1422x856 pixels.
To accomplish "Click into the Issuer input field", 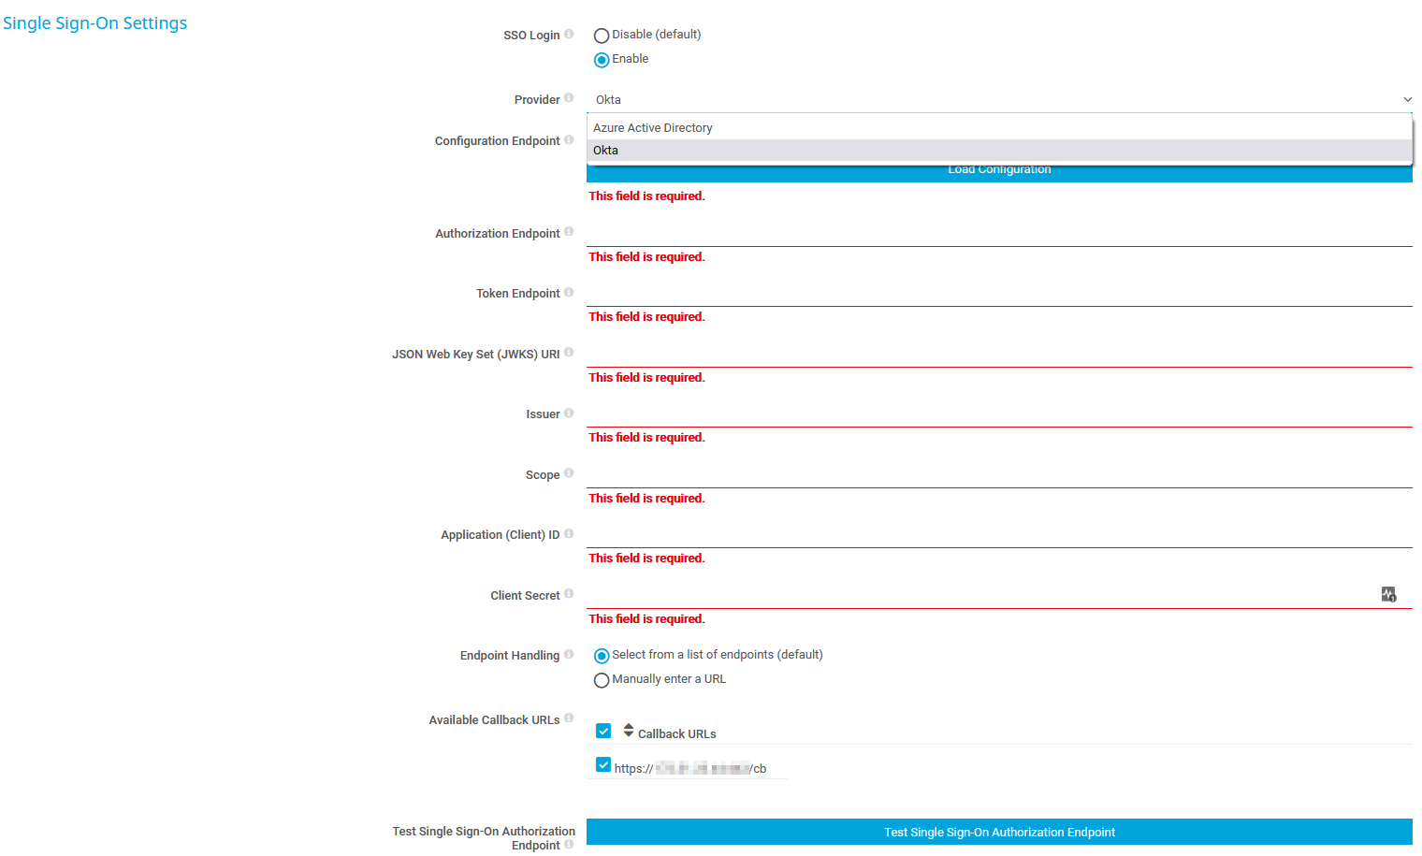I will click(999, 414).
